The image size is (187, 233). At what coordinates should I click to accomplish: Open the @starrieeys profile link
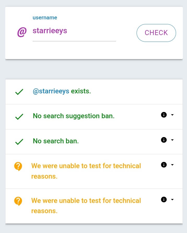(x=51, y=91)
